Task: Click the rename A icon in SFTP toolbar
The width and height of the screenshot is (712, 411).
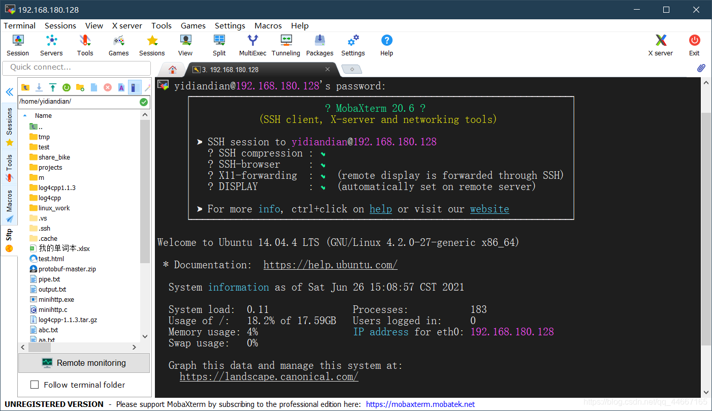Action: click(x=121, y=87)
